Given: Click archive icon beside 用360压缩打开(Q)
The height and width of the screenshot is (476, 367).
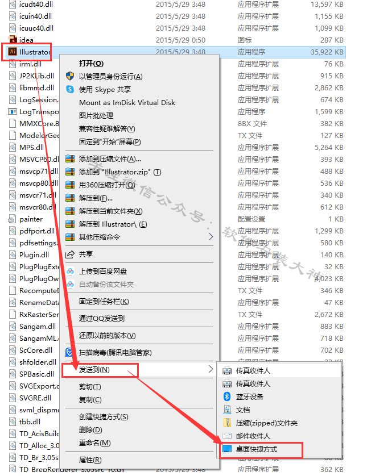Looking at the screenshot, I should pyautogui.click(x=70, y=185).
